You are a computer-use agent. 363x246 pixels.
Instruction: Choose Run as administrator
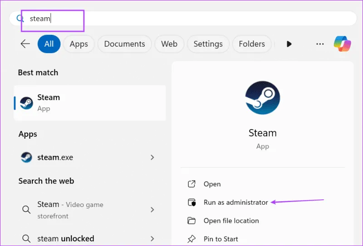[235, 203]
